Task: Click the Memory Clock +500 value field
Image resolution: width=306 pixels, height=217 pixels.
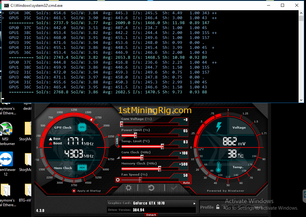Action: click(183, 164)
